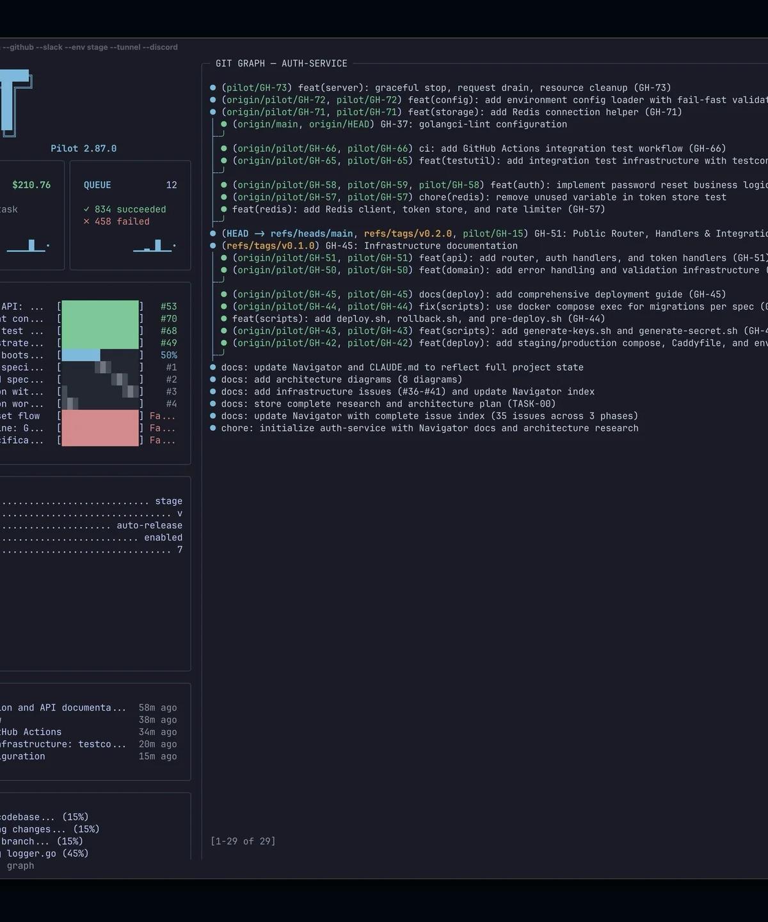
Task: Select the GIT GRAPH — AUTH-SERVICE panel header
Action: click(282, 63)
